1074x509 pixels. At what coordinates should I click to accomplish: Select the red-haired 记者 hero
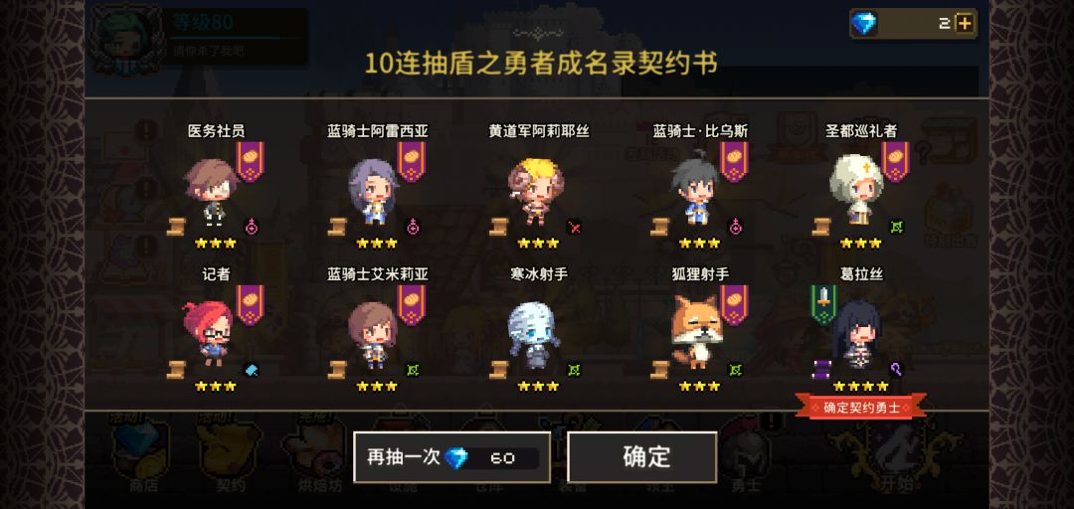pyautogui.click(x=208, y=334)
